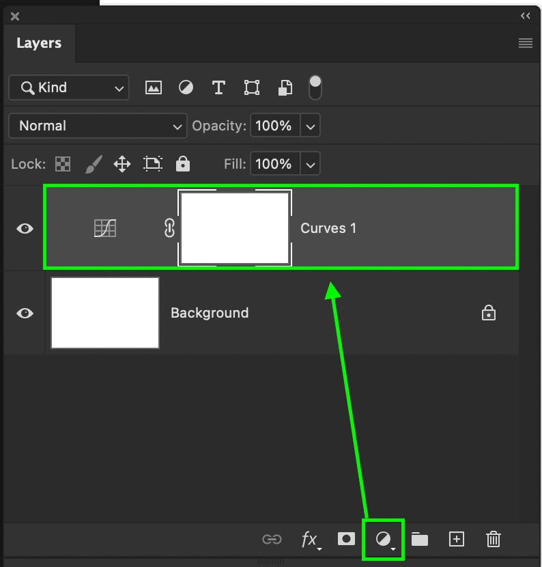
Task: Lock all padlock icon next to Lock row
Action: (183, 164)
